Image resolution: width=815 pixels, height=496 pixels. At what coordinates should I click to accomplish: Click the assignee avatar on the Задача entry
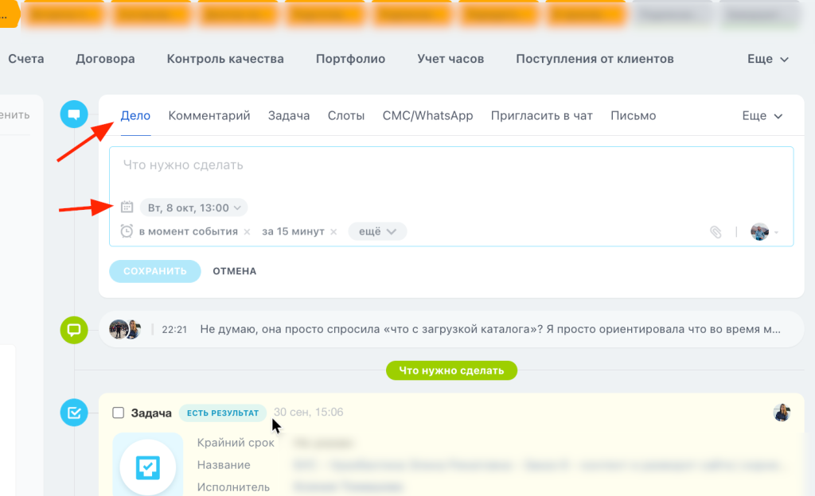coord(782,413)
